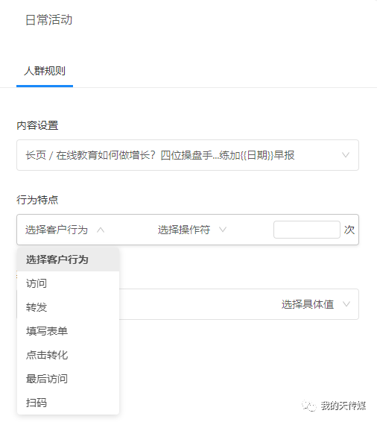This screenshot has height=422, width=377.
Task: Click the WeChat logo in the watermark
Action: click(x=309, y=406)
